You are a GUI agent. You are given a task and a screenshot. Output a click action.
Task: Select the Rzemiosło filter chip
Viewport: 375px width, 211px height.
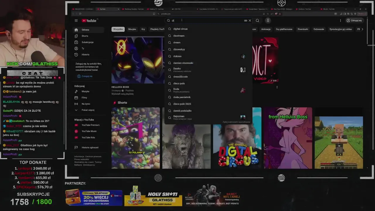[x=303, y=29]
